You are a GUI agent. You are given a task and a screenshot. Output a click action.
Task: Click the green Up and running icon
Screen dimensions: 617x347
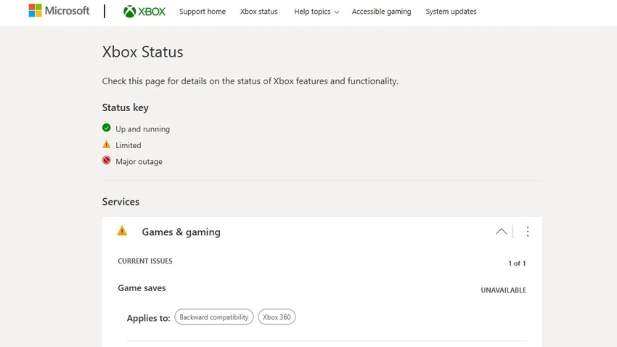click(107, 128)
